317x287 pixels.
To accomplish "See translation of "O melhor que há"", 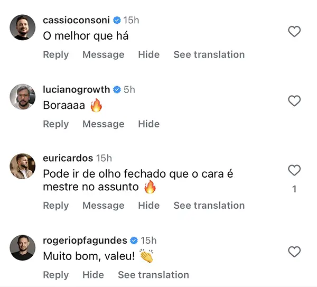I will pos(209,54).
